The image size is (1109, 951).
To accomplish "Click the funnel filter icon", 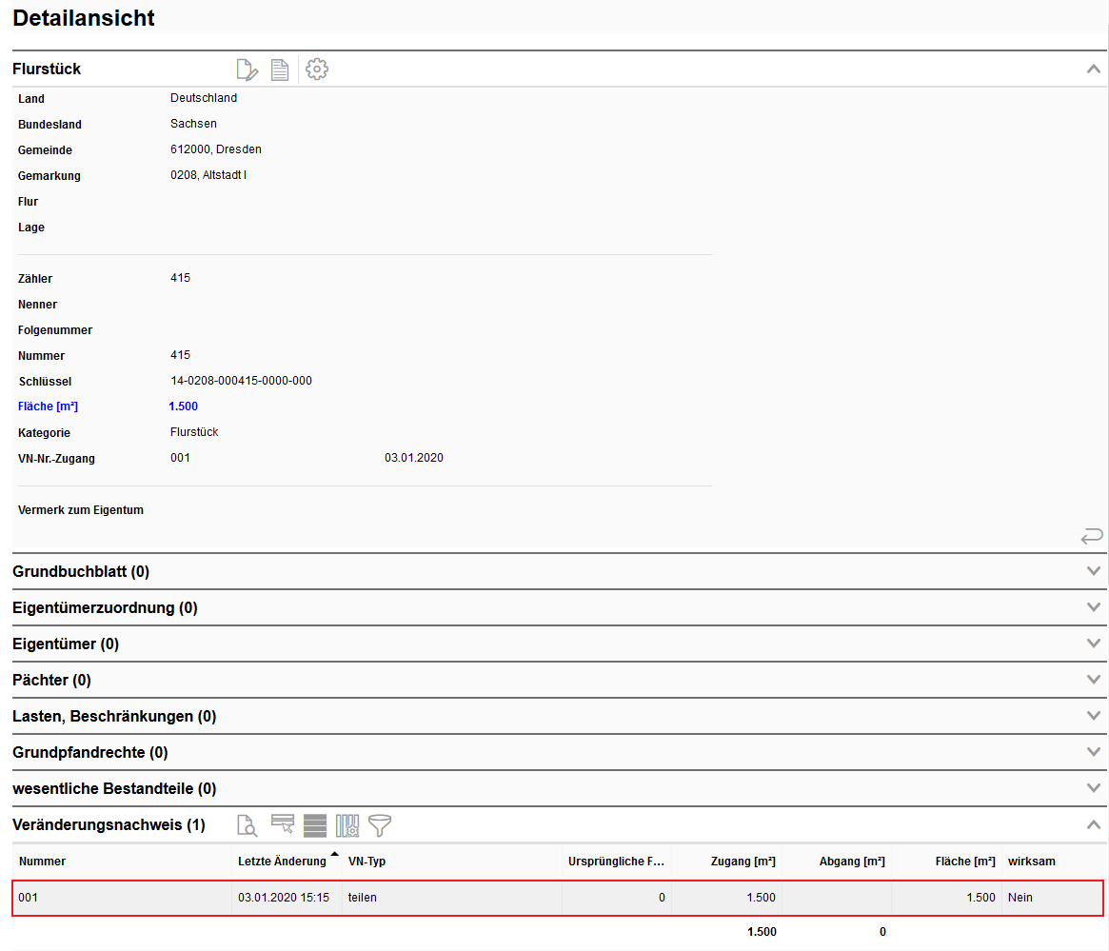I will [x=380, y=825].
